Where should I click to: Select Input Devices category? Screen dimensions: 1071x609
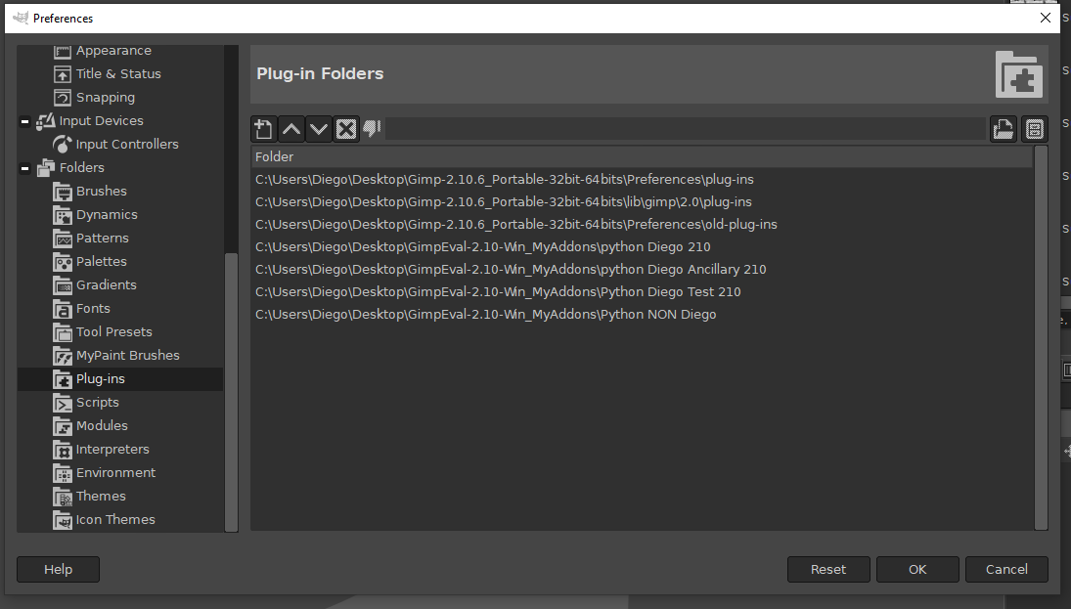pos(101,121)
